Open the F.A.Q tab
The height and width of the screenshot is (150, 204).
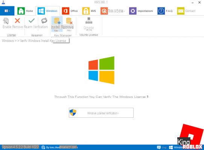tap(165, 11)
